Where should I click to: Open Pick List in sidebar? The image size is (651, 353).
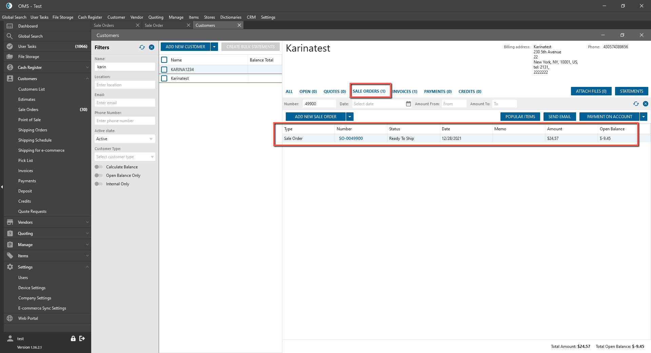point(26,161)
